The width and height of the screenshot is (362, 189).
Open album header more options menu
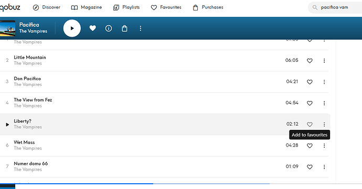coord(141,28)
